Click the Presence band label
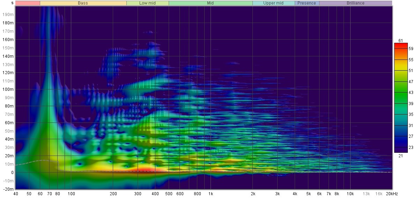 307,3
